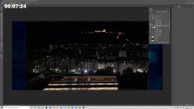Viewport: 194px width, 109px height.
Task: Select the Spot Healing Brush tool
Action: click(2, 21)
